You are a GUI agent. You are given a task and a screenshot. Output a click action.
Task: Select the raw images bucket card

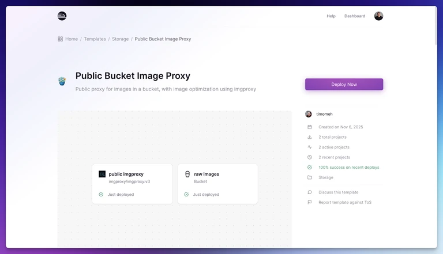[x=217, y=184]
